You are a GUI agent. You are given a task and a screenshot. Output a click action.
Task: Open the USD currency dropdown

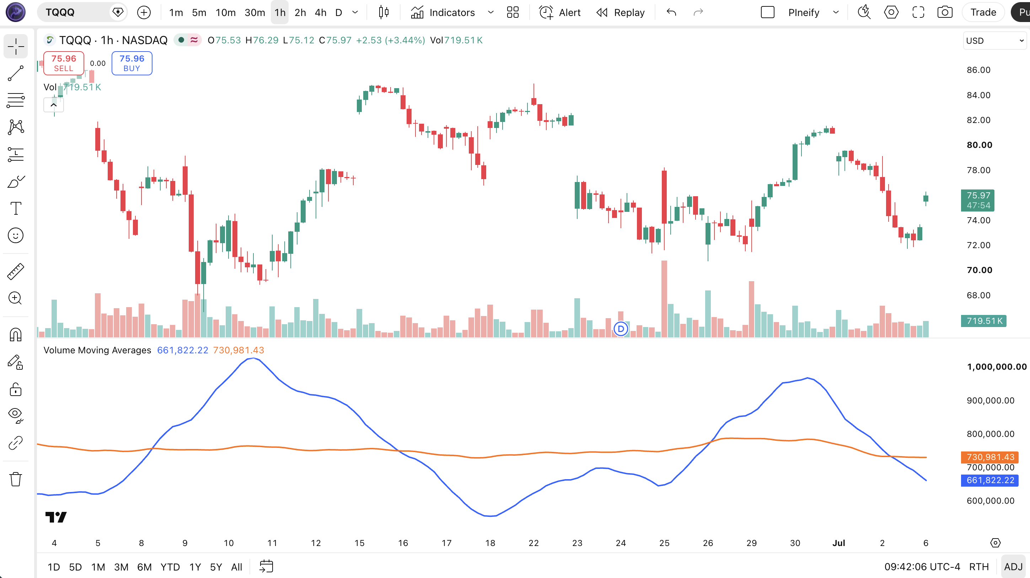(995, 41)
